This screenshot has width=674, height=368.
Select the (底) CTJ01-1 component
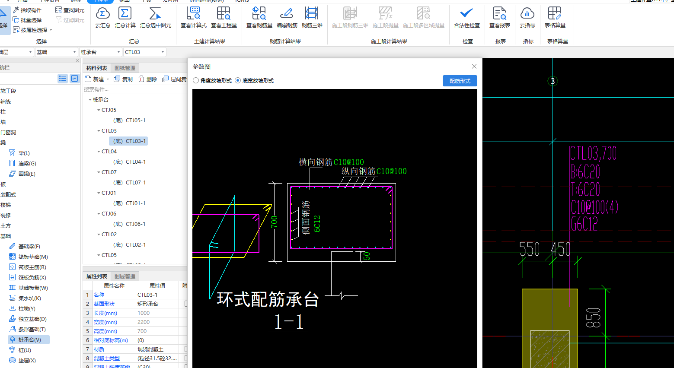(129, 203)
